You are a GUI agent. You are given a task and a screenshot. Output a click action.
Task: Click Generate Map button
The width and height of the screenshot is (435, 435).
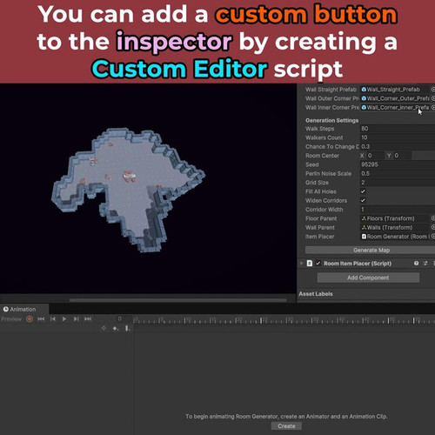(x=371, y=250)
